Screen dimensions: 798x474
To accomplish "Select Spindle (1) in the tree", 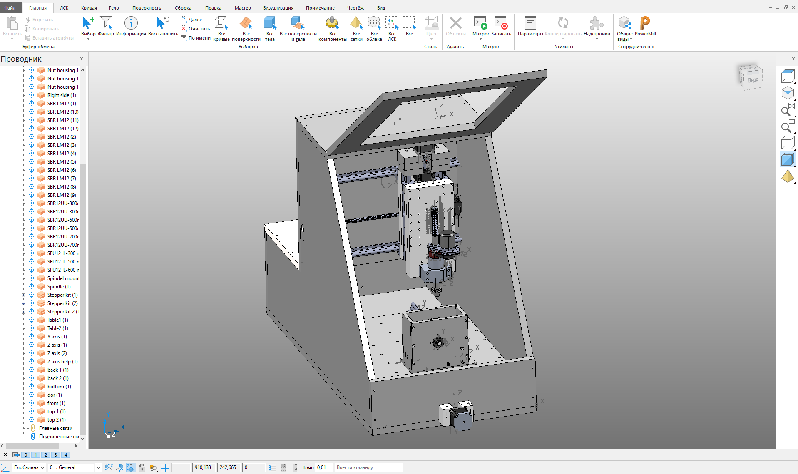I will 59,287.
